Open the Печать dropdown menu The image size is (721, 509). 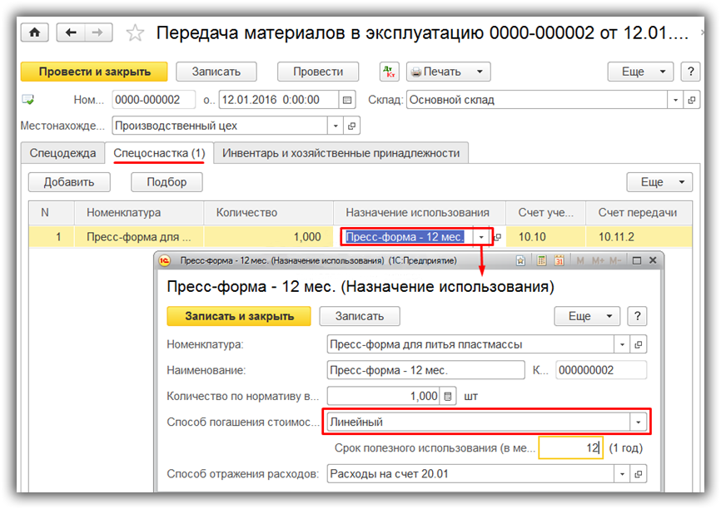pos(448,72)
